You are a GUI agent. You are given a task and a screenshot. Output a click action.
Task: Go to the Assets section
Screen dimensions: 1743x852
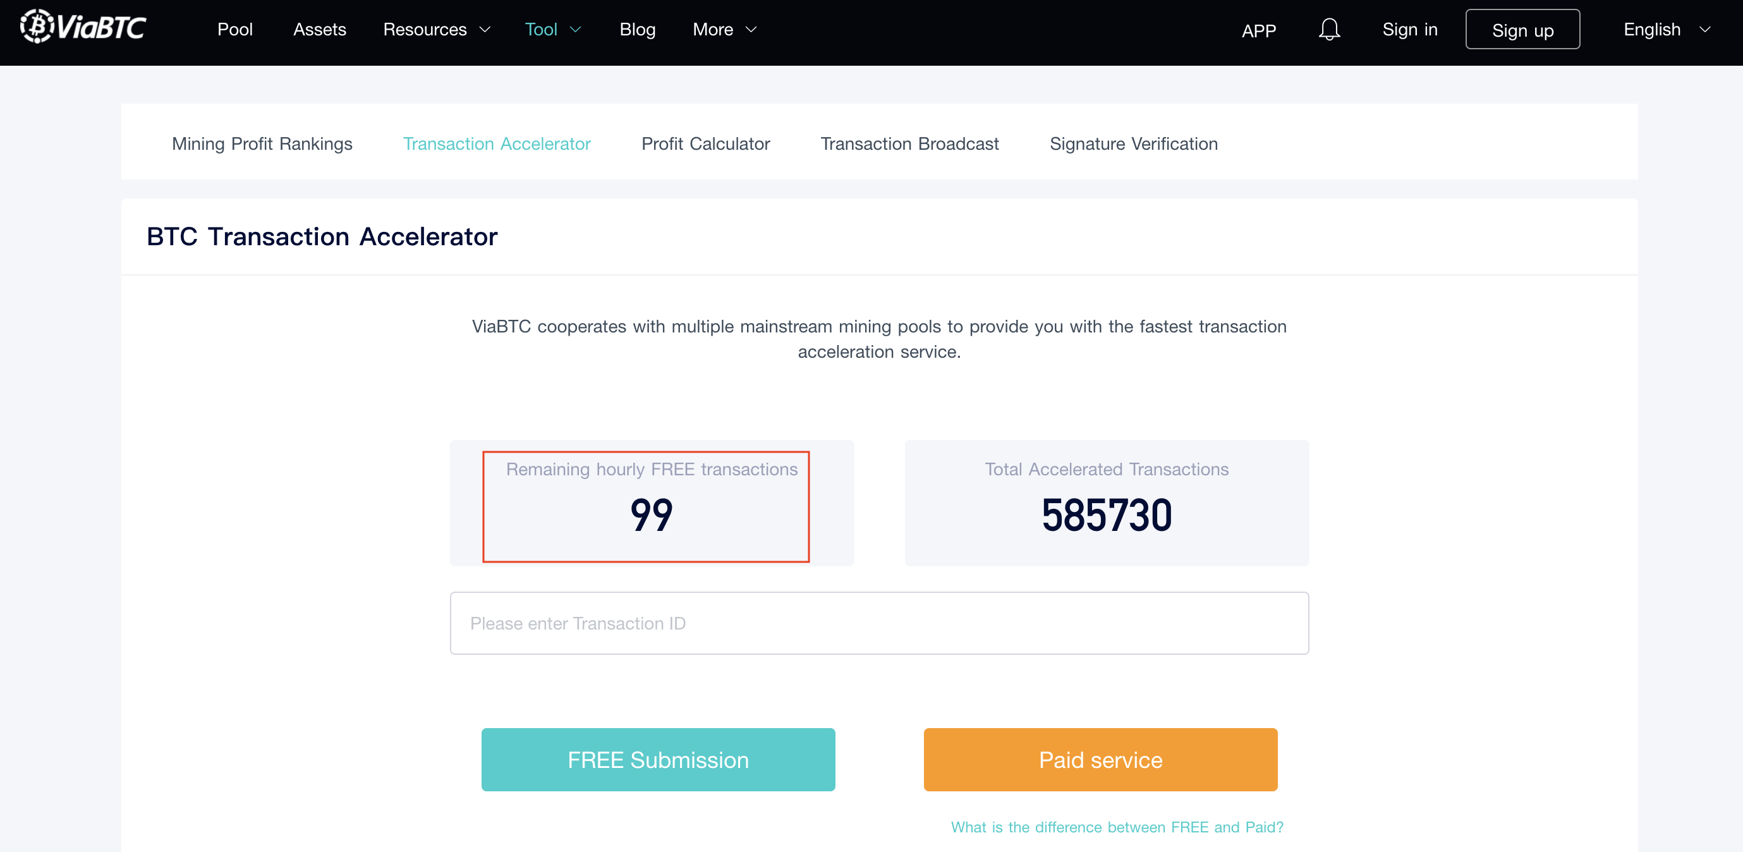319,29
